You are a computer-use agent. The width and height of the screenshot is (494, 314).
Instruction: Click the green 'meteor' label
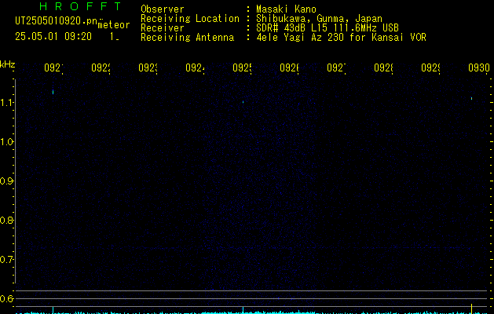(114, 25)
